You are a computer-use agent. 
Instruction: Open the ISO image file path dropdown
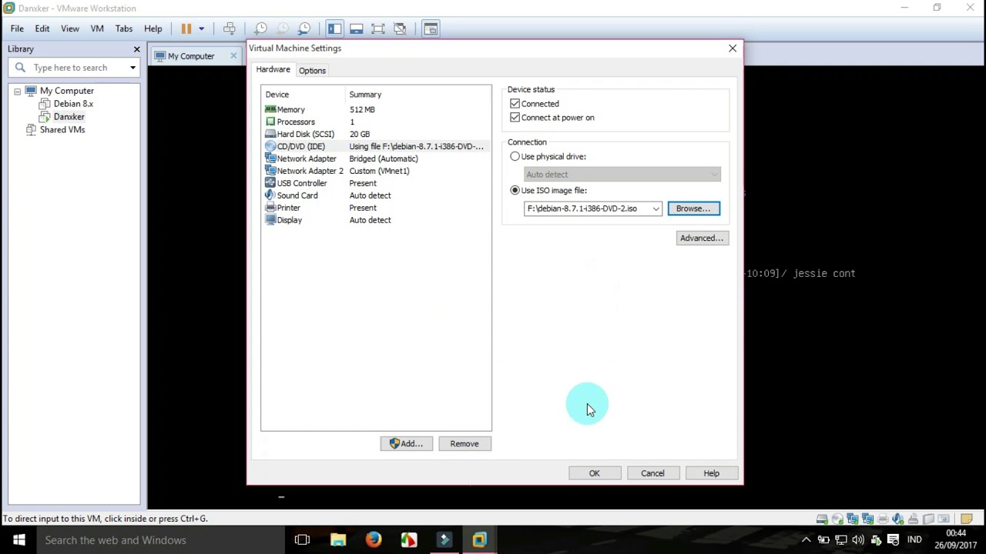point(656,209)
